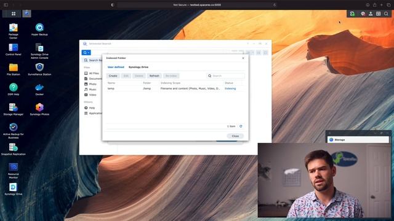
Task: Click the Re-index button
Action: pos(171,76)
